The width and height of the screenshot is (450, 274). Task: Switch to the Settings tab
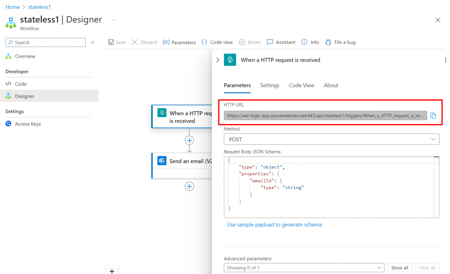tap(269, 85)
